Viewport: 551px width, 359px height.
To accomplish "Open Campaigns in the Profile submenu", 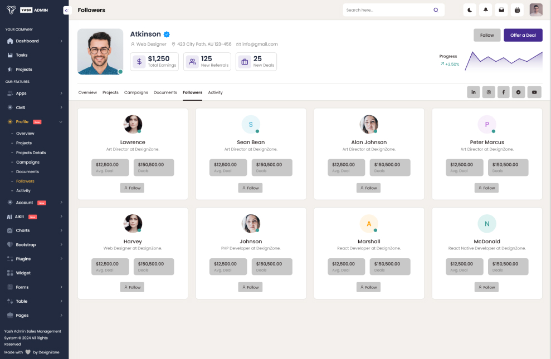I will pos(28,162).
